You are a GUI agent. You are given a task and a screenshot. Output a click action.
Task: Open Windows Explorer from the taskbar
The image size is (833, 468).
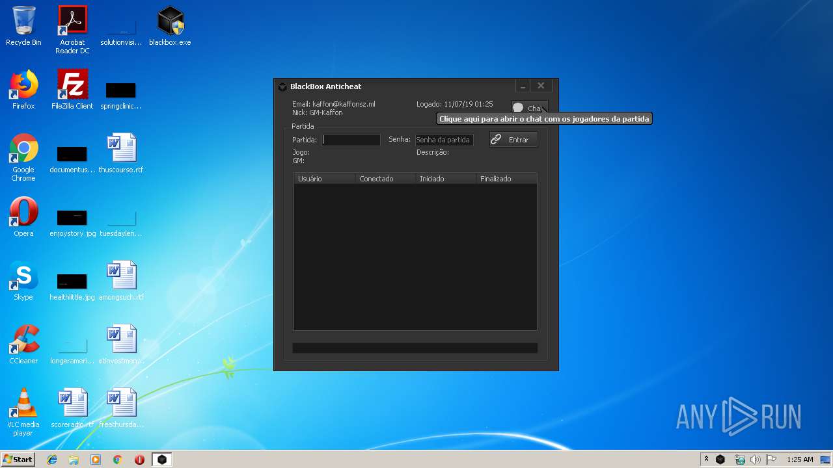(x=74, y=460)
